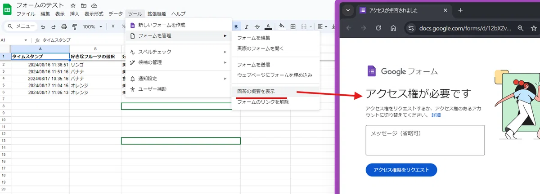Open the A1 name box dropdown
Image resolution: width=540 pixels, height=194 pixels.
click(x=26, y=40)
